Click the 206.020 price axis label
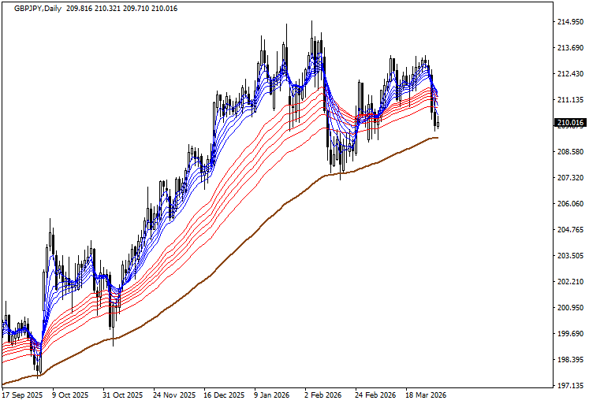Image resolution: width=589 pixels, height=404 pixels. pyautogui.click(x=569, y=204)
